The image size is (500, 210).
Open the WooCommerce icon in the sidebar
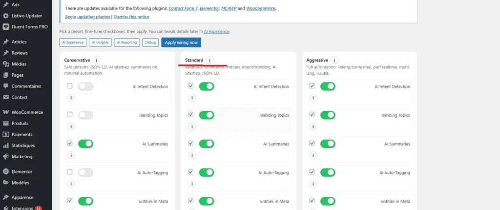click(6, 112)
